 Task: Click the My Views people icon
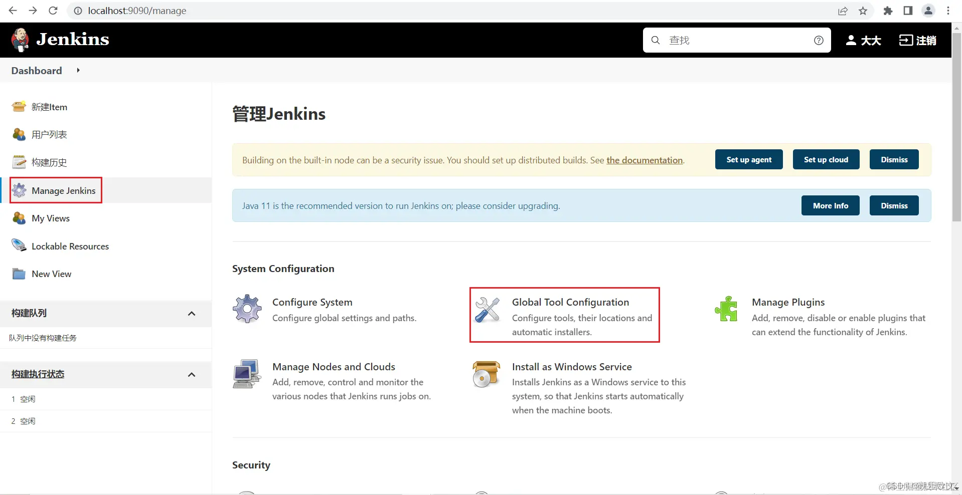19,218
